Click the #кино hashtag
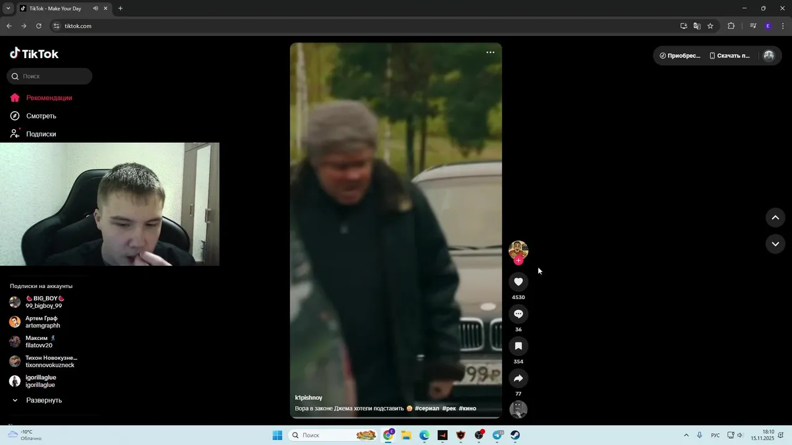 467,409
